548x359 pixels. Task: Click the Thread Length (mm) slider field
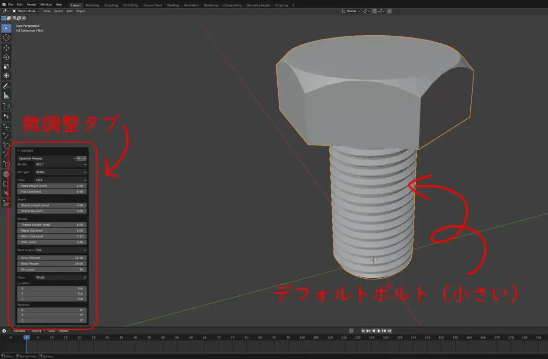click(52, 225)
